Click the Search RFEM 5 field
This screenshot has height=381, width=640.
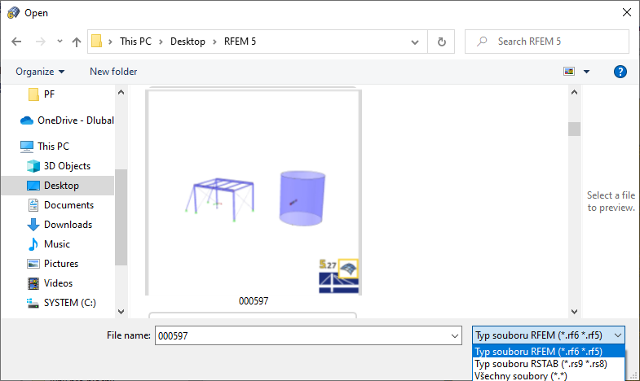(546, 42)
